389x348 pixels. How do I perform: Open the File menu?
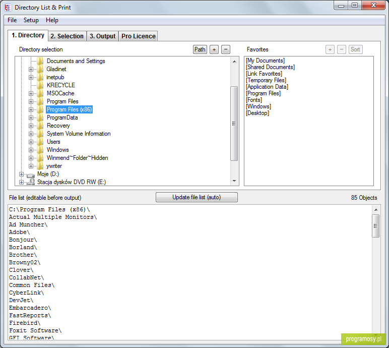12,20
